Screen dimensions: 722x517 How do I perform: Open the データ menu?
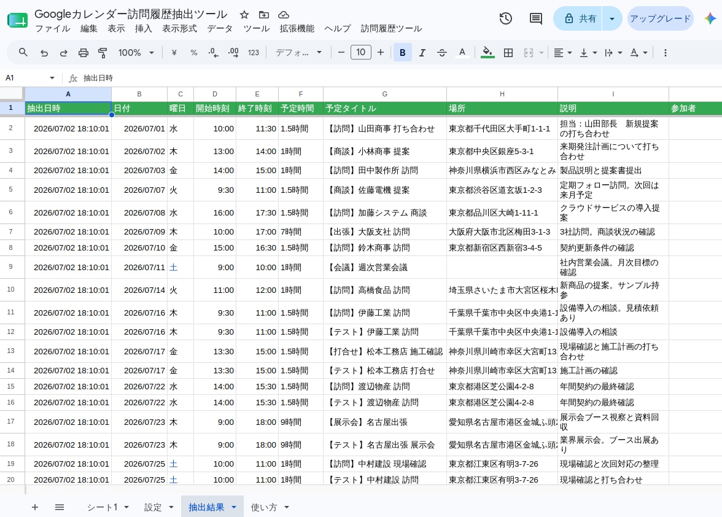[220, 28]
